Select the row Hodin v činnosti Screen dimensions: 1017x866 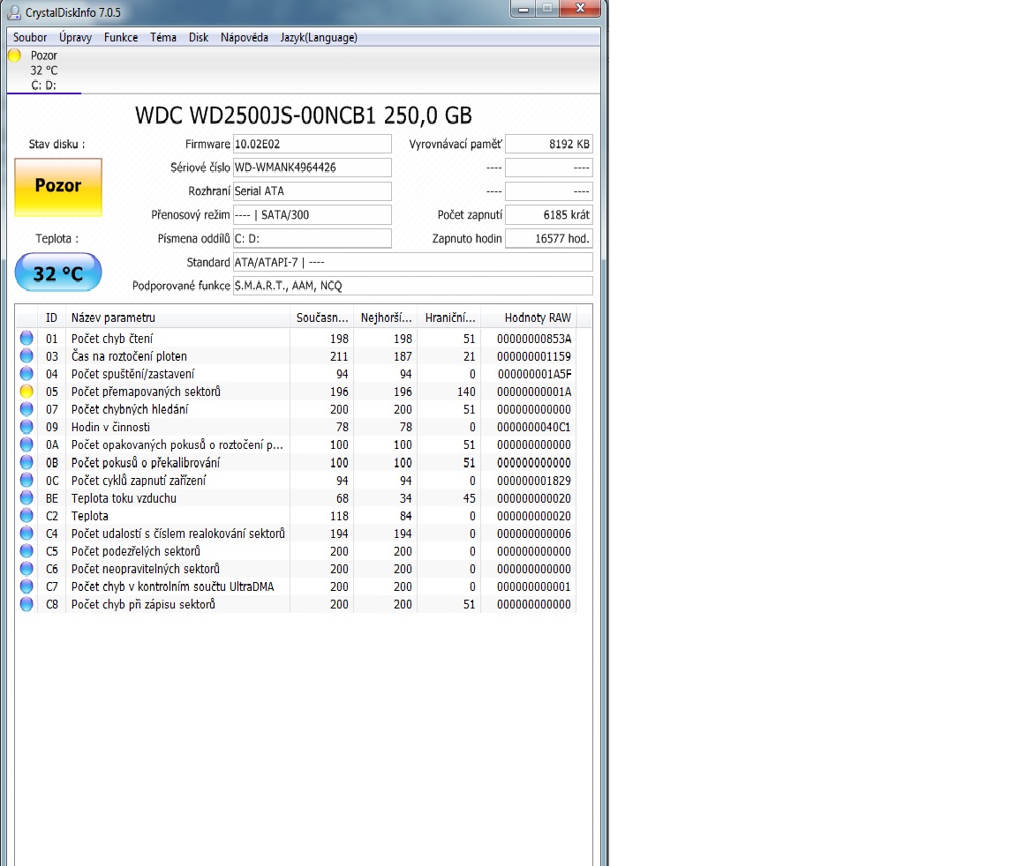(295, 427)
